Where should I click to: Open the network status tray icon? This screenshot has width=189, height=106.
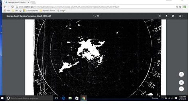(169, 98)
